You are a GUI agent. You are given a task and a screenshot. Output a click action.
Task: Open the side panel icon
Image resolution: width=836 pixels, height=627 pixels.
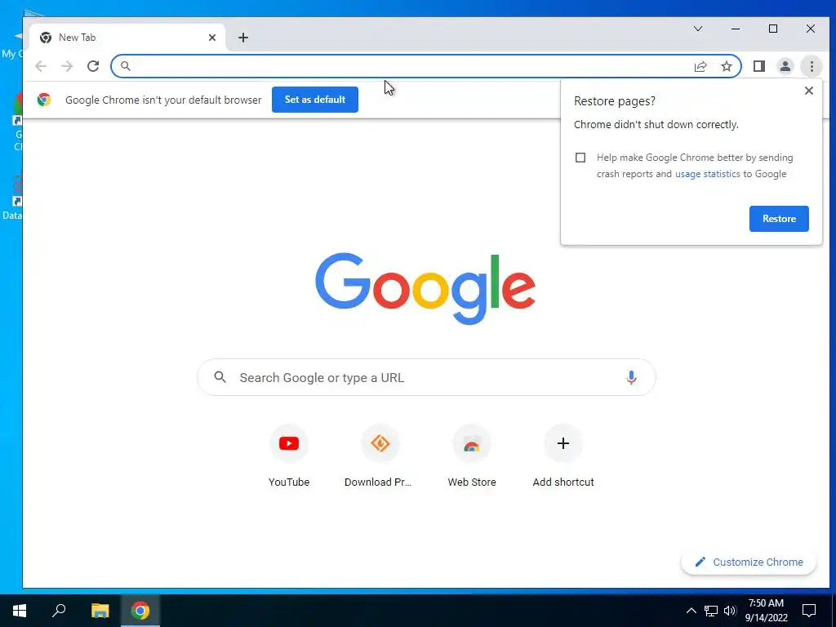[x=758, y=66]
